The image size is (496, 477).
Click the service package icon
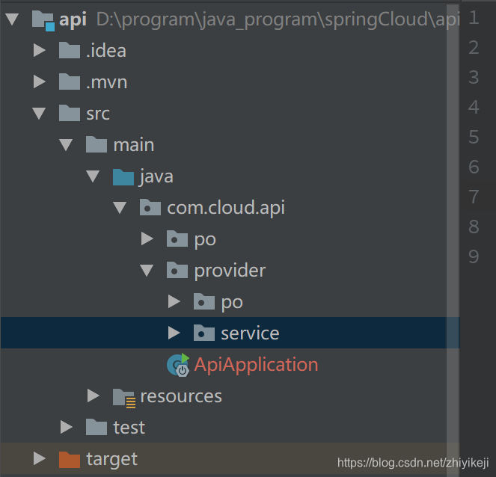[x=204, y=333]
